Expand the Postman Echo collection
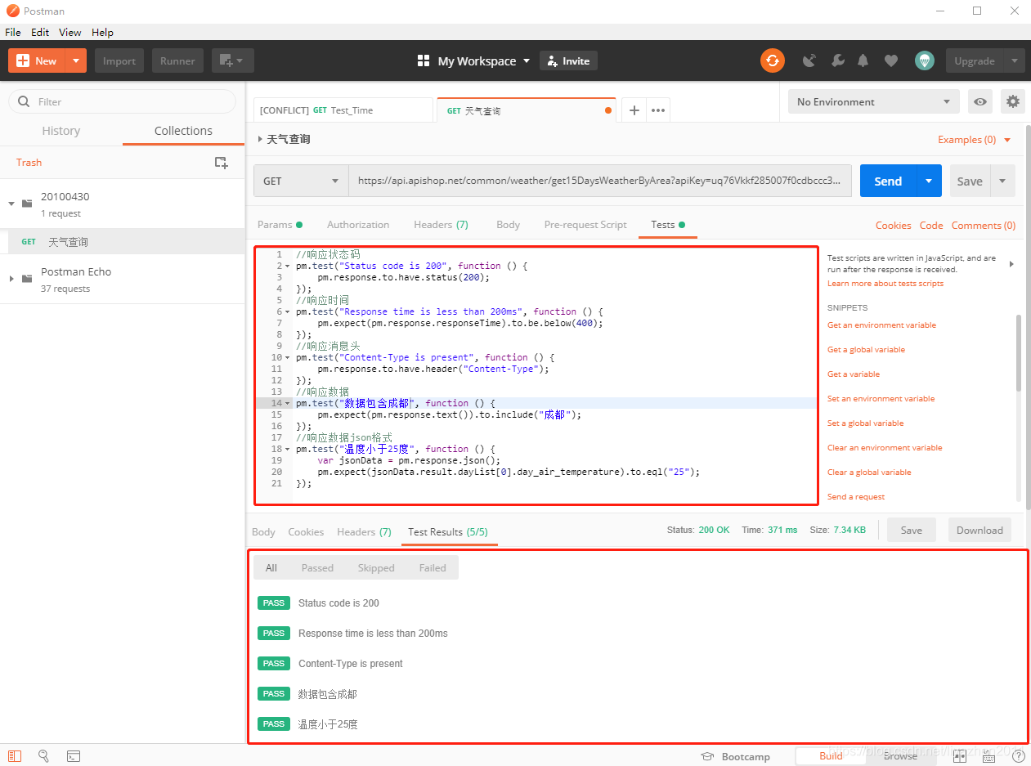 click(x=11, y=279)
